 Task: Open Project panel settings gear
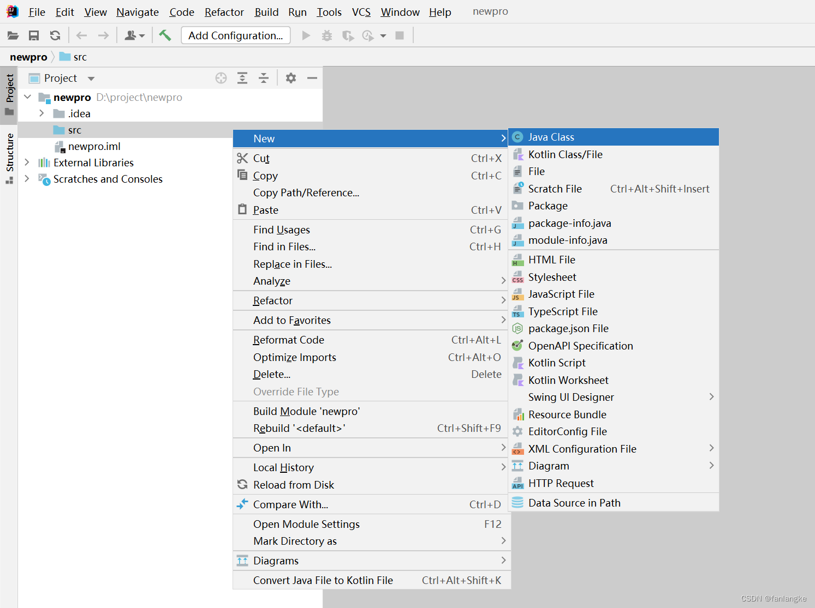pyautogui.click(x=291, y=78)
